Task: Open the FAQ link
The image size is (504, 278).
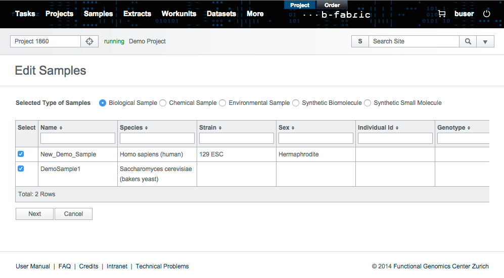Action: 65,266
